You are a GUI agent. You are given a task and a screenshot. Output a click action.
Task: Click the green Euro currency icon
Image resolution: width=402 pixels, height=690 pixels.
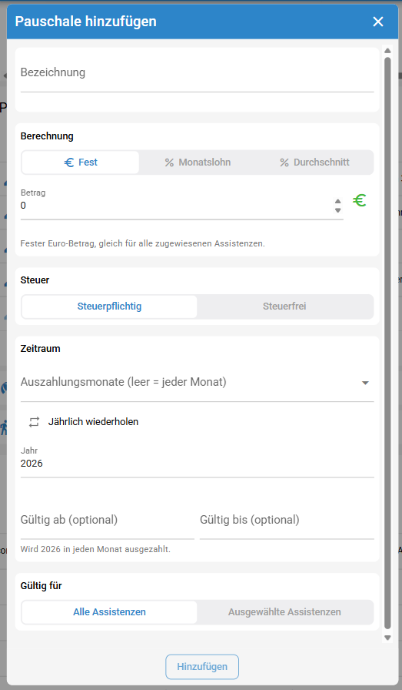coord(360,201)
